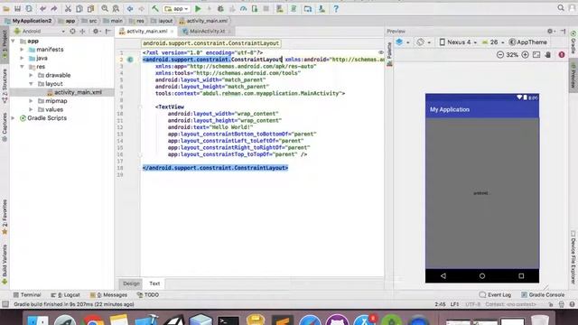Screen dimensions: 578x325
Task: Click Zoom to Fit Screen icon in preview
Action: 536,54
